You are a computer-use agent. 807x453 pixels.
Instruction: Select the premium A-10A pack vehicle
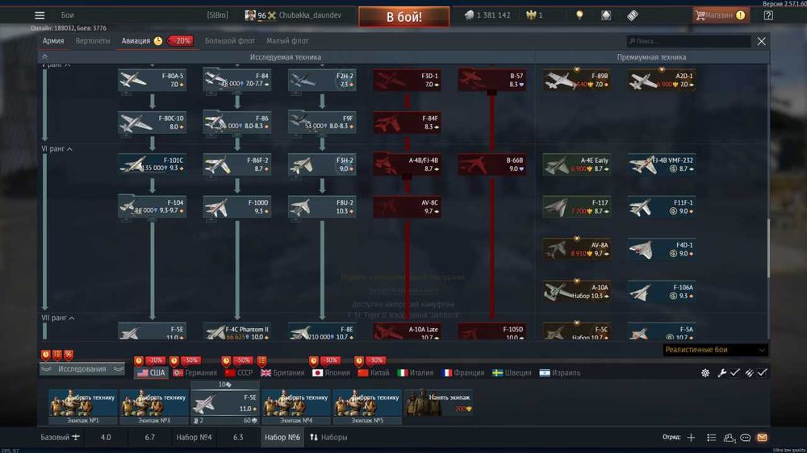pos(576,292)
